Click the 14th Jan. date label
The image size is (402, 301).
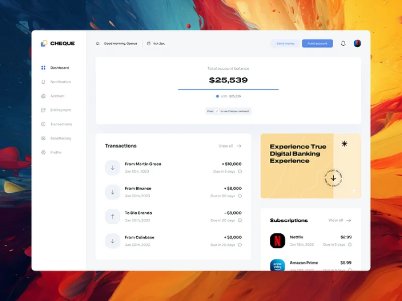pos(159,44)
